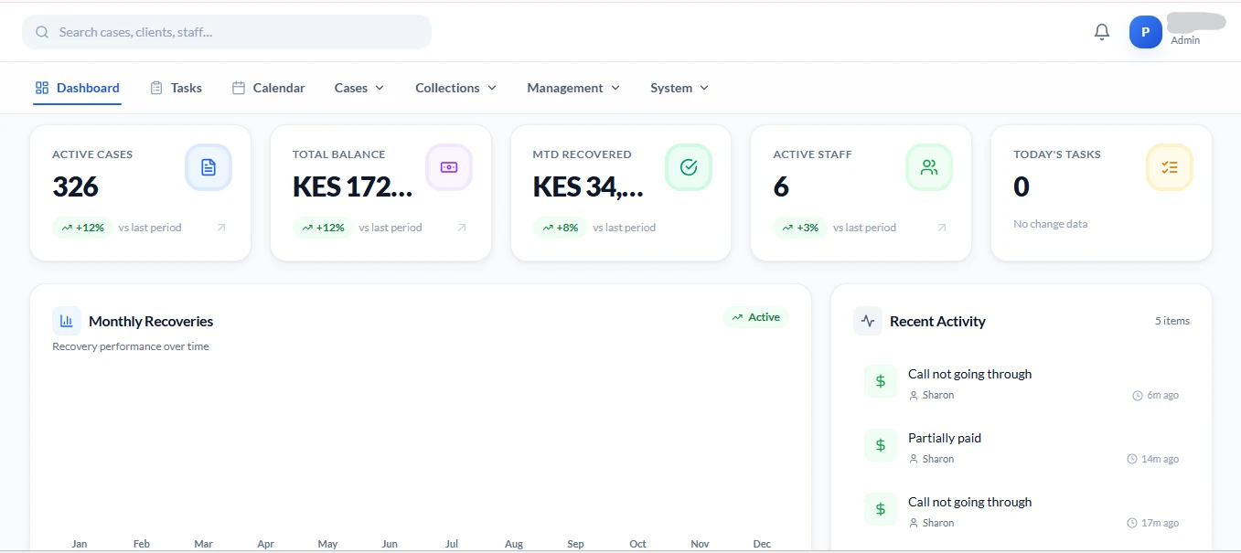This screenshot has height=553, width=1241.
Task: Click the 0 today's tasks value
Action: [x=1022, y=186]
